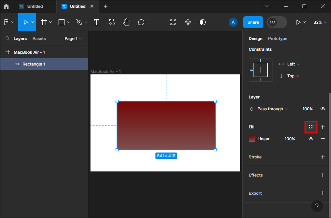Add a new Stroke

coord(322,157)
